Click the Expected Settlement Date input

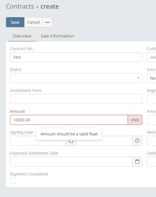(71, 161)
